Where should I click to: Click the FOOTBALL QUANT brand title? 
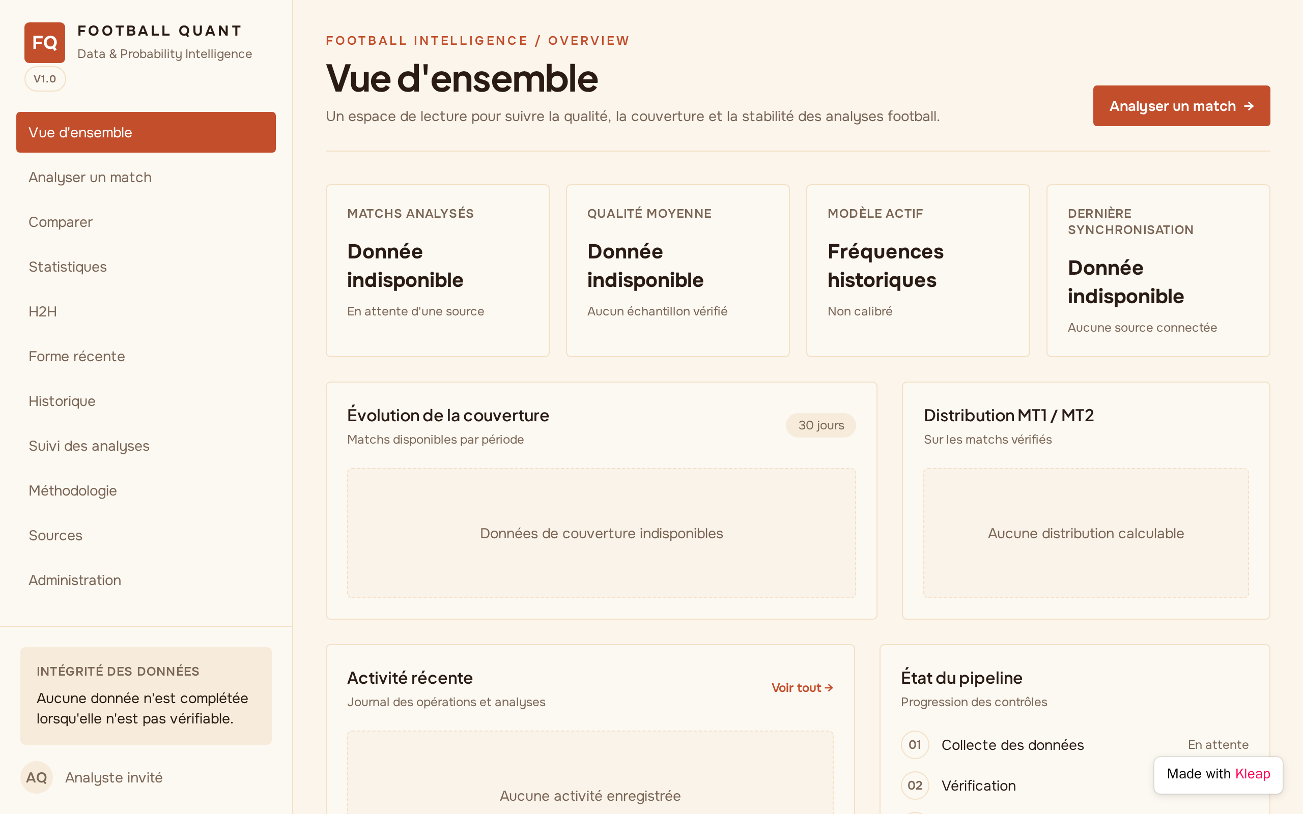coord(160,31)
